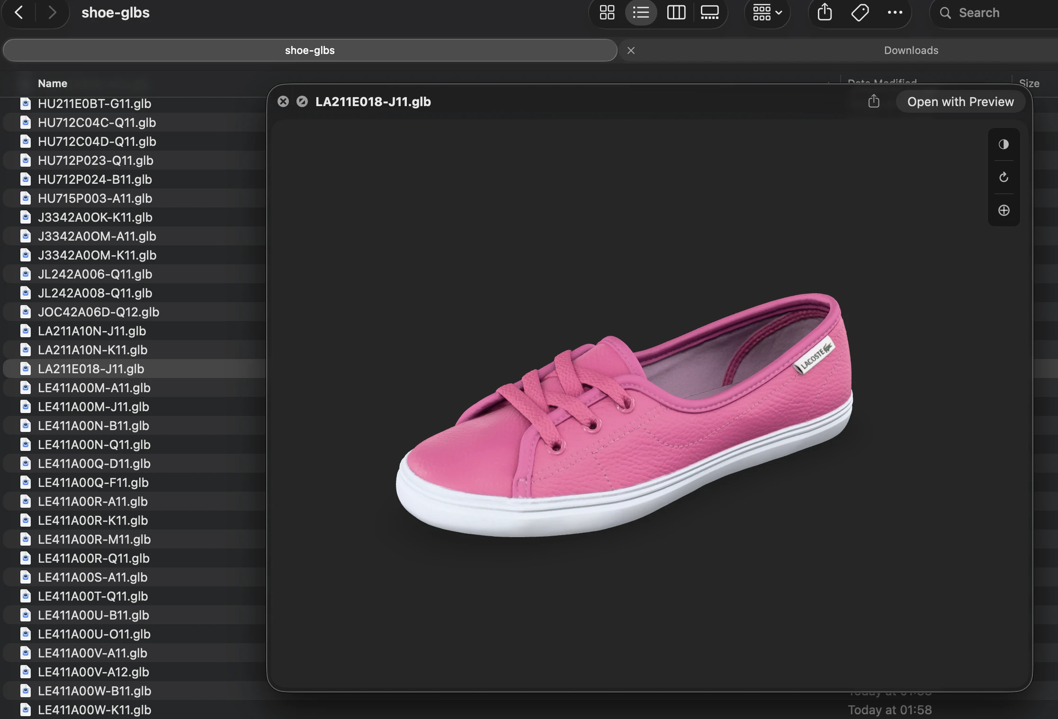Switch to list view
This screenshot has width=1058, height=719.
[x=641, y=13]
